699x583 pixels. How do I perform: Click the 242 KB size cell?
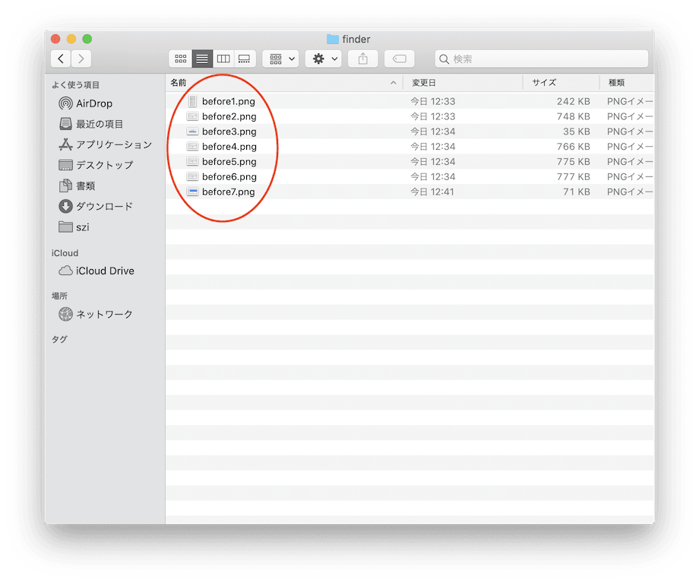click(574, 101)
